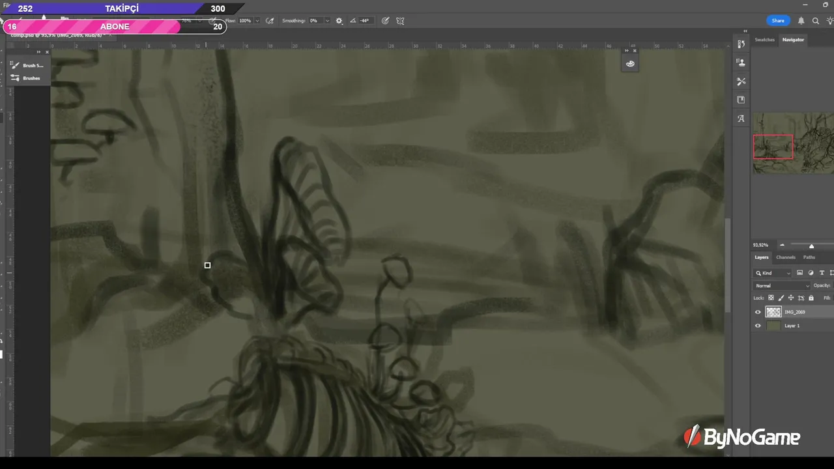
Task: Select the Layer 1 color thumbnail
Action: coord(773,326)
